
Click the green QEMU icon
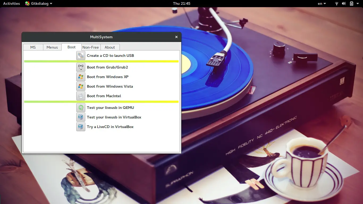click(x=81, y=108)
